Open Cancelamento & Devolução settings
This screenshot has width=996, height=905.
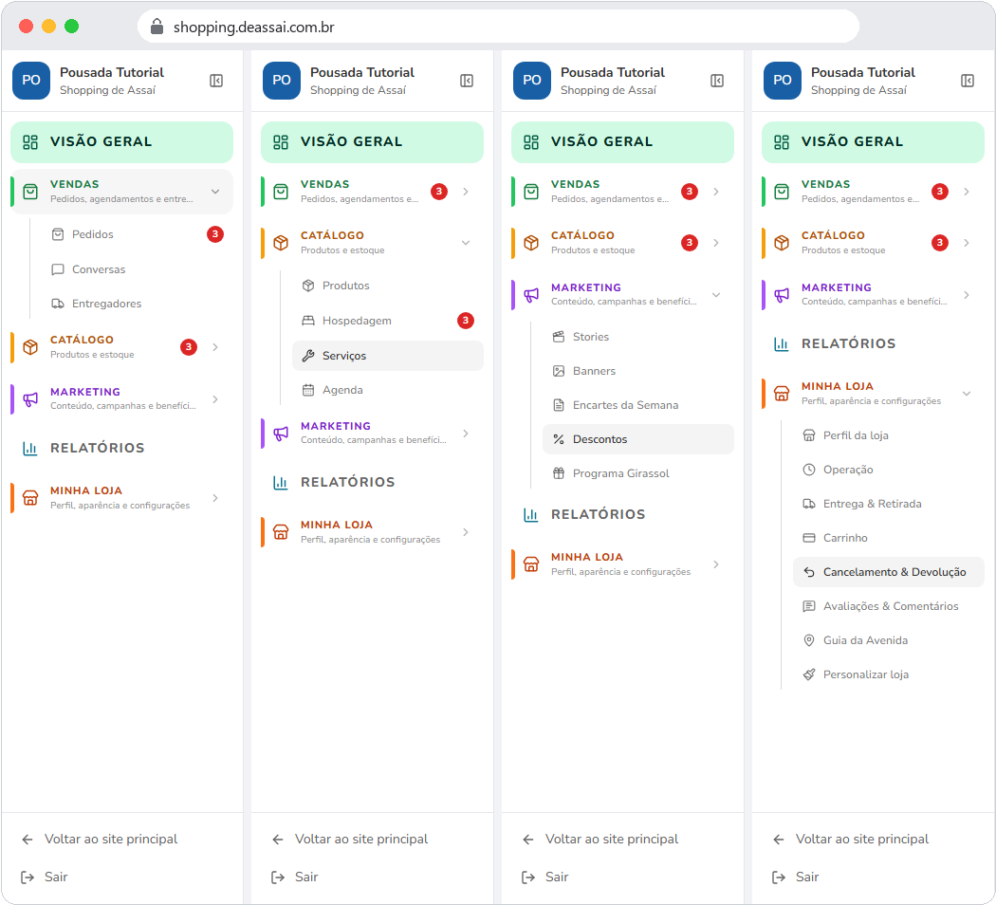pyautogui.click(x=888, y=572)
